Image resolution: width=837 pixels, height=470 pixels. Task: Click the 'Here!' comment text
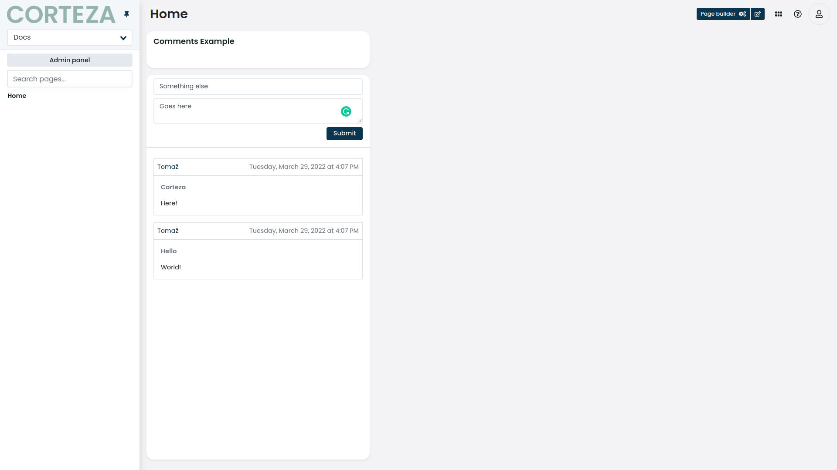click(169, 203)
